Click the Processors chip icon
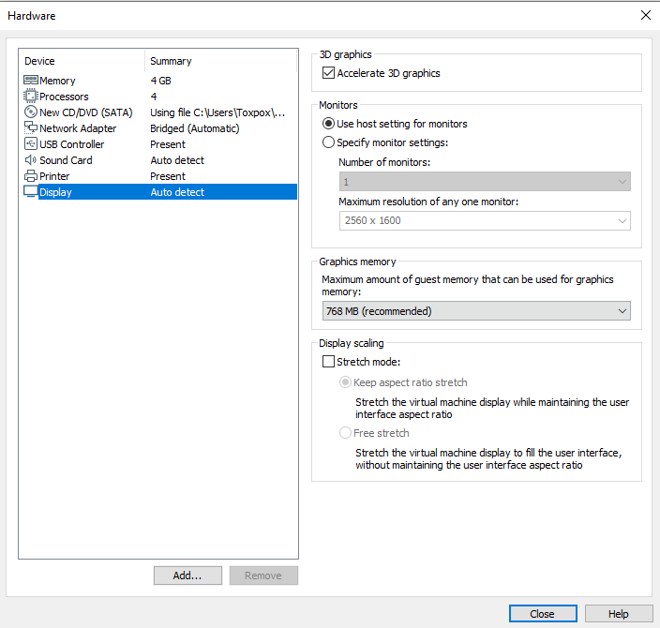The height and width of the screenshot is (628, 660). point(31,97)
